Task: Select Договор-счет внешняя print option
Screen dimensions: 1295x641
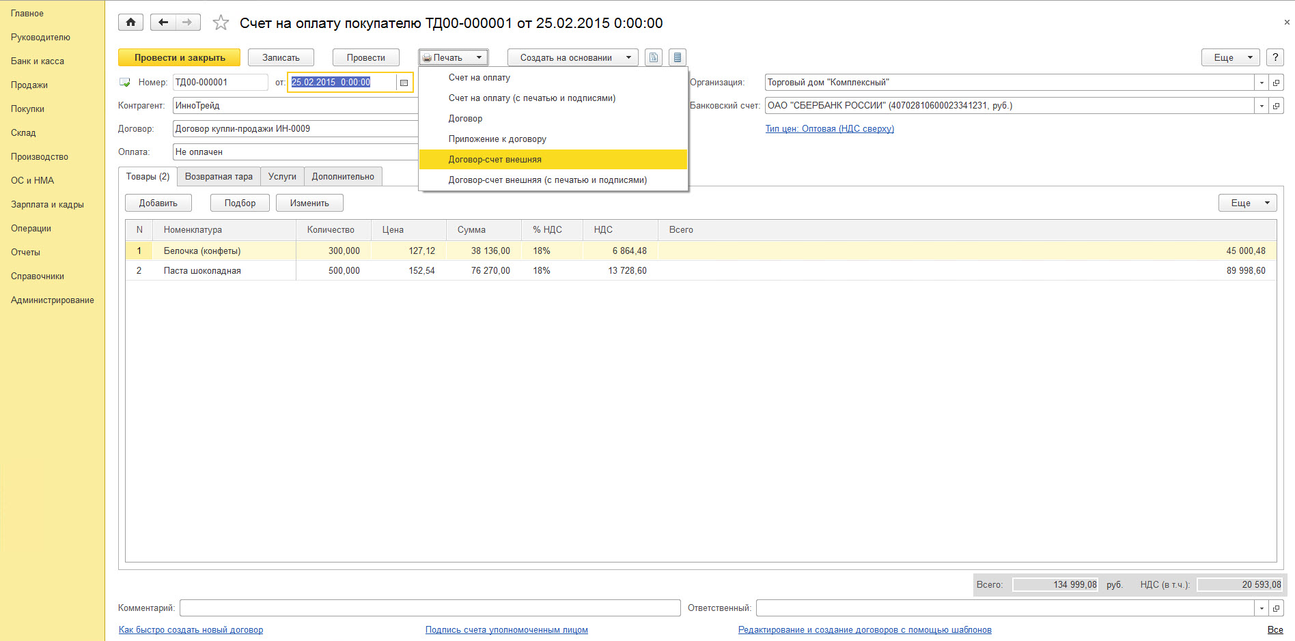Action: click(x=553, y=160)
